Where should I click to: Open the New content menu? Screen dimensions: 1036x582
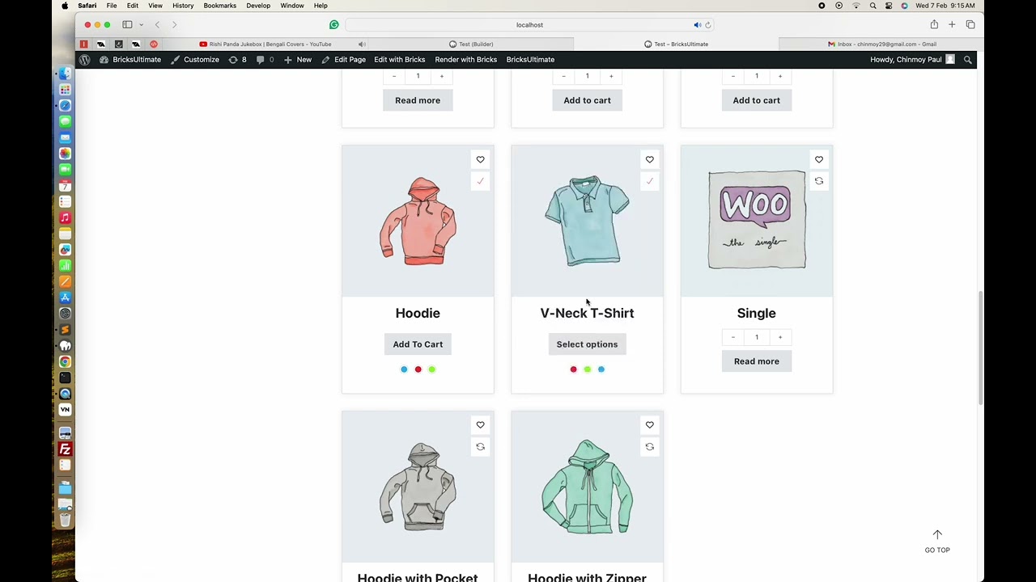298,60
